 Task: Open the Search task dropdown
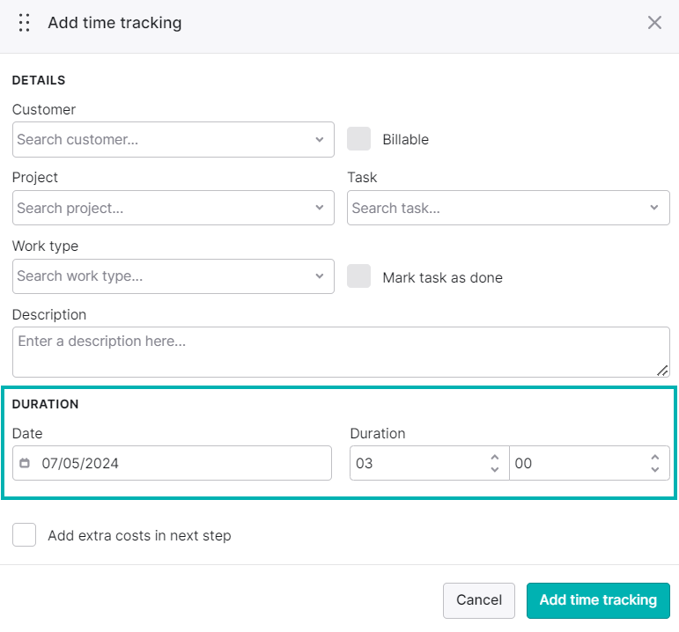[508, 208]
